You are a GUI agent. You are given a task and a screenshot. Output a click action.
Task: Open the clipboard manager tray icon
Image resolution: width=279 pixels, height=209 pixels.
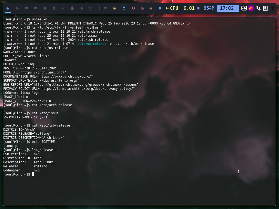(x=265, y=8)
